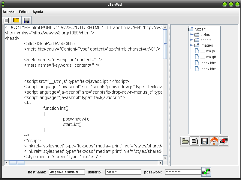Click the password input field
241x180 pixels.
183,172
